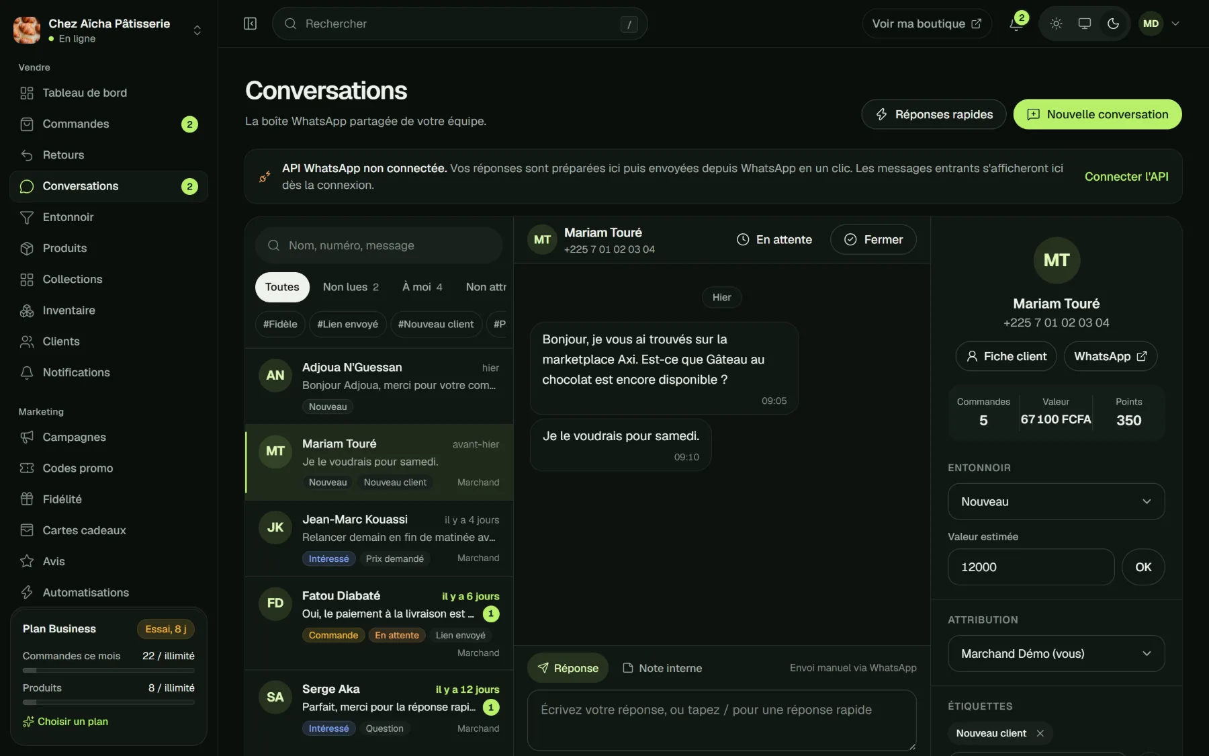The height and width of the screenshot is (756, 1209).
Task: Switch to Note interne tab
Action: click(662, 668)
